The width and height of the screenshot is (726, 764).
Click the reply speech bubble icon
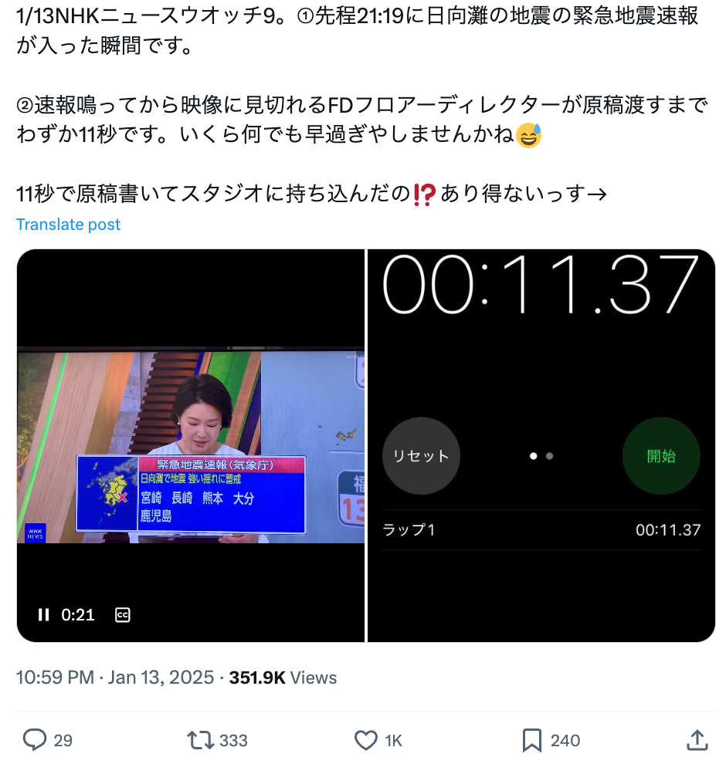coord(35,740)
